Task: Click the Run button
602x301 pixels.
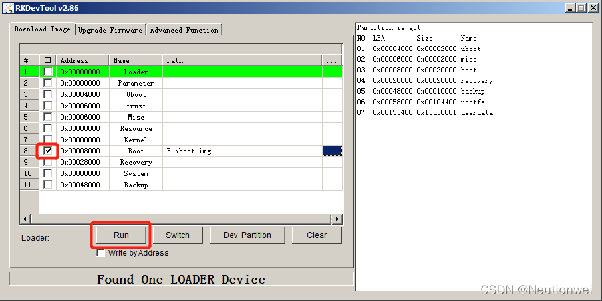Action: [x=121, y=235]
